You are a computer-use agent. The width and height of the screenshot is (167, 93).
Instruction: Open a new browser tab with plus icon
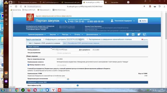128,2
